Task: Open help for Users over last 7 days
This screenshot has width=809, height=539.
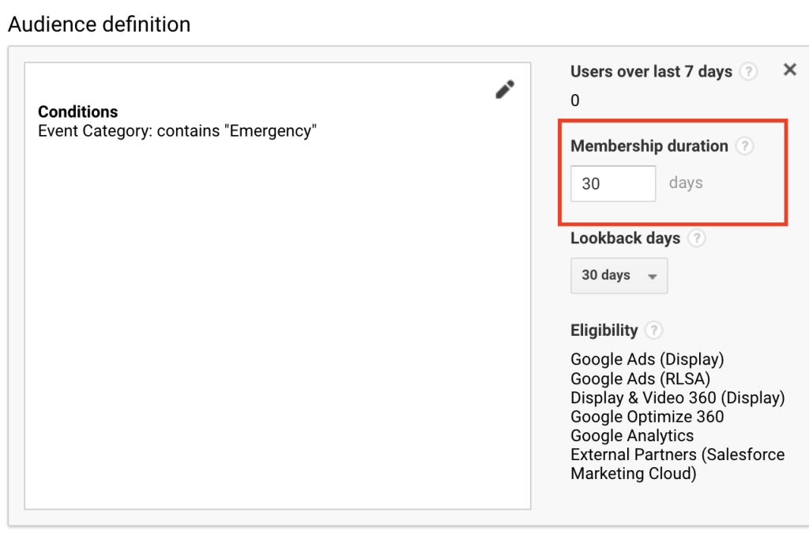Action: 748,71
